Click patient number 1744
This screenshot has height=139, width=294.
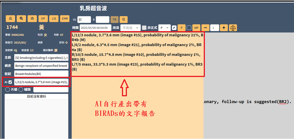coord(12,27)
